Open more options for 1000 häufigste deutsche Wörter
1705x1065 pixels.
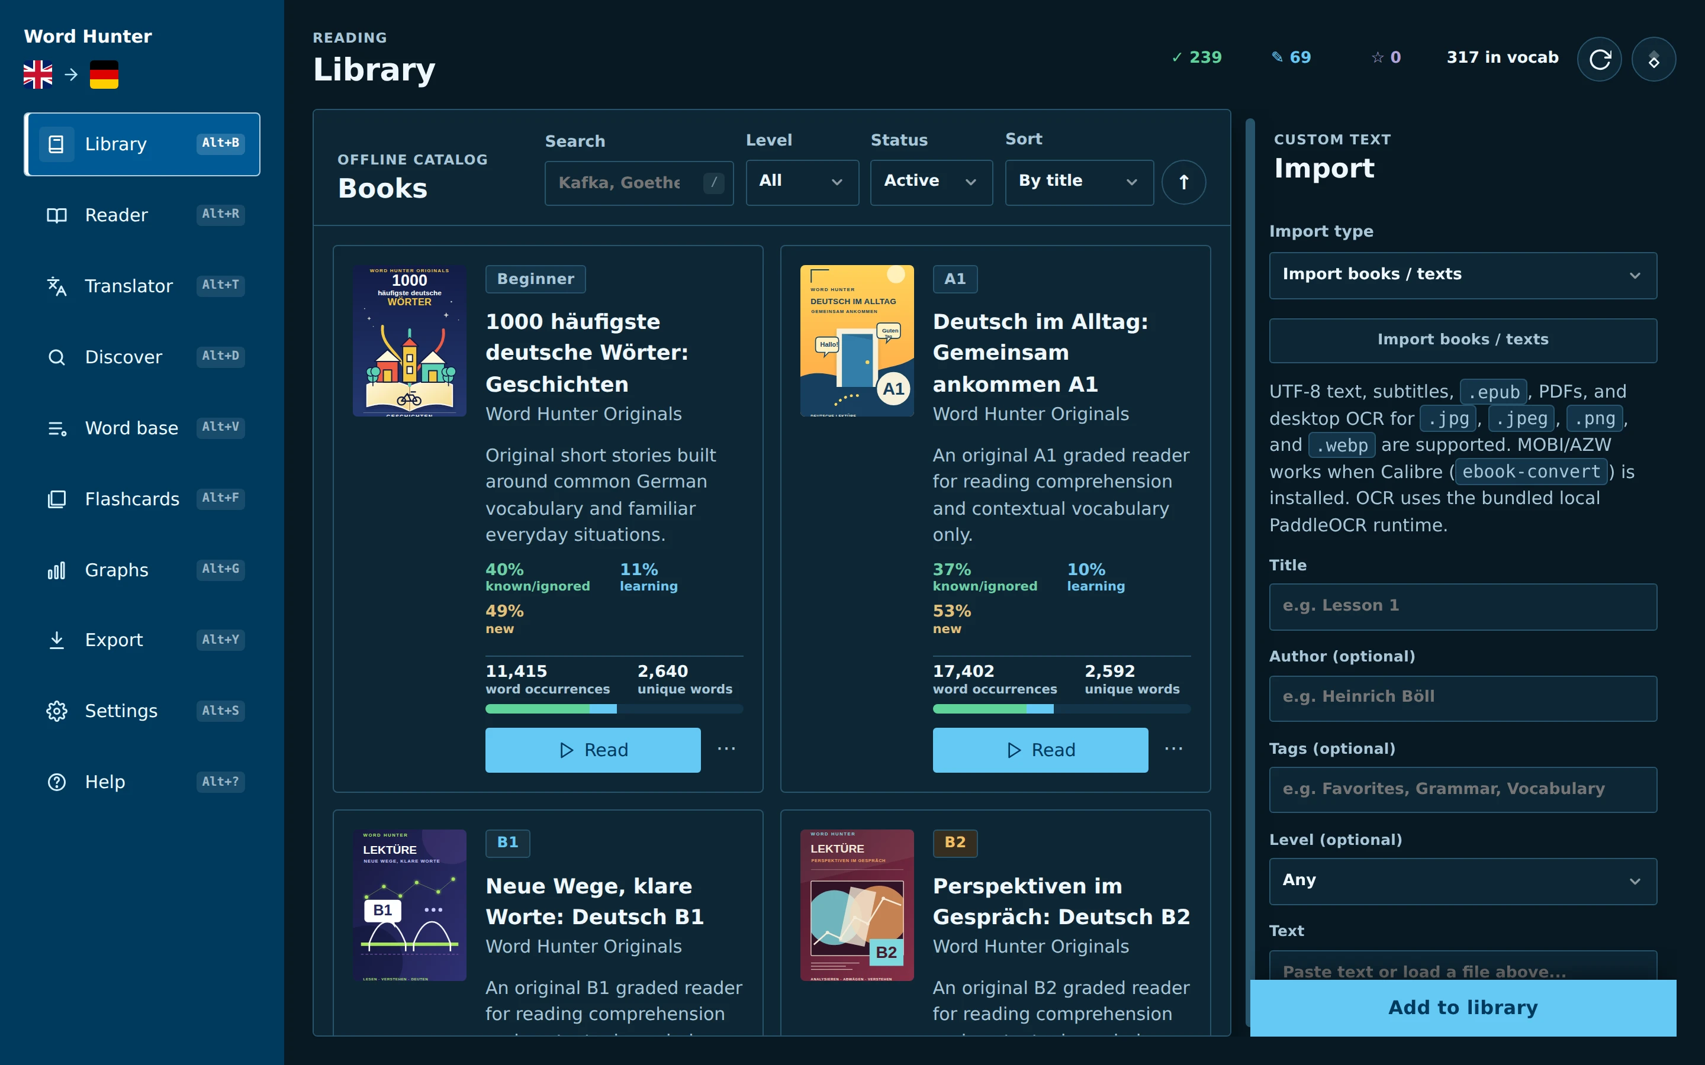pyautogui.click(x=726, y=748)
